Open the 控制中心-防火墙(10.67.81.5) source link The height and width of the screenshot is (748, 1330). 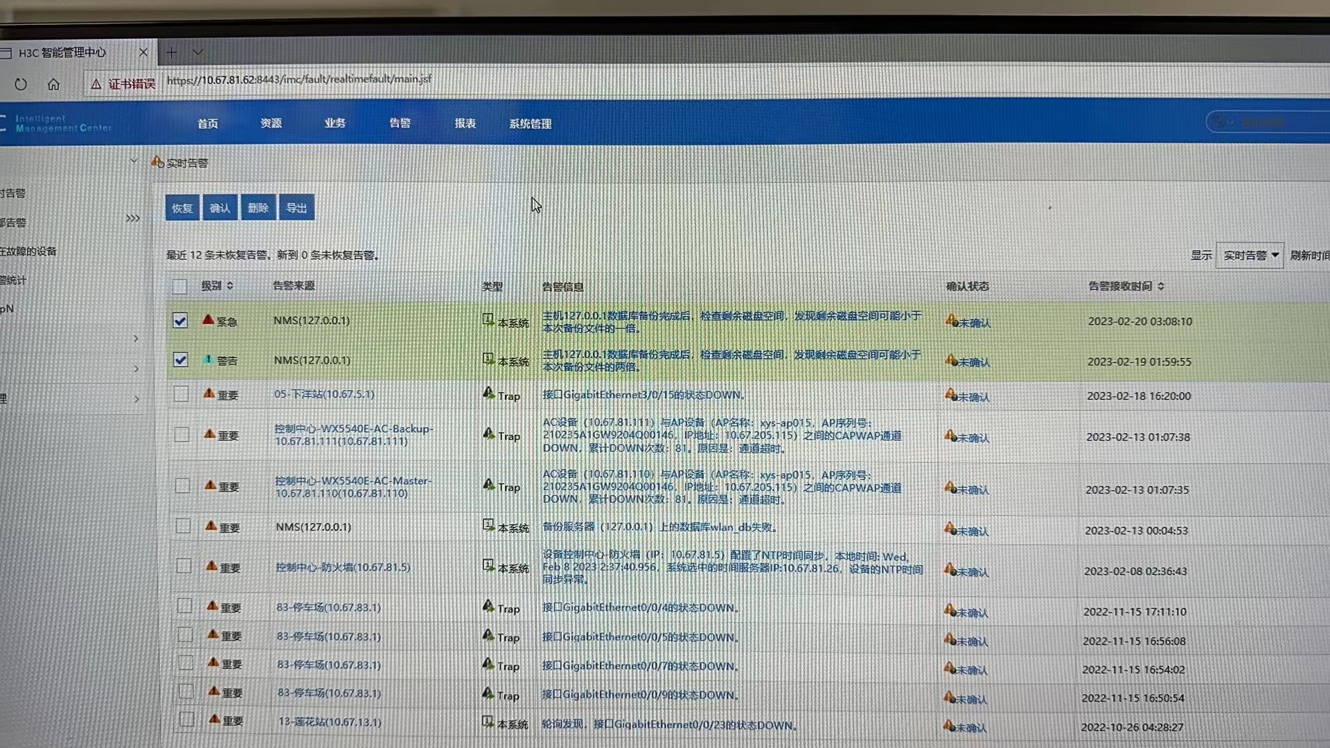pyautogui.click(x=343, y=567)
